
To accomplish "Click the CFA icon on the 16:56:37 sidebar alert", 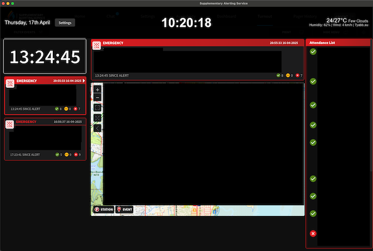I will [x=10, y=125].
